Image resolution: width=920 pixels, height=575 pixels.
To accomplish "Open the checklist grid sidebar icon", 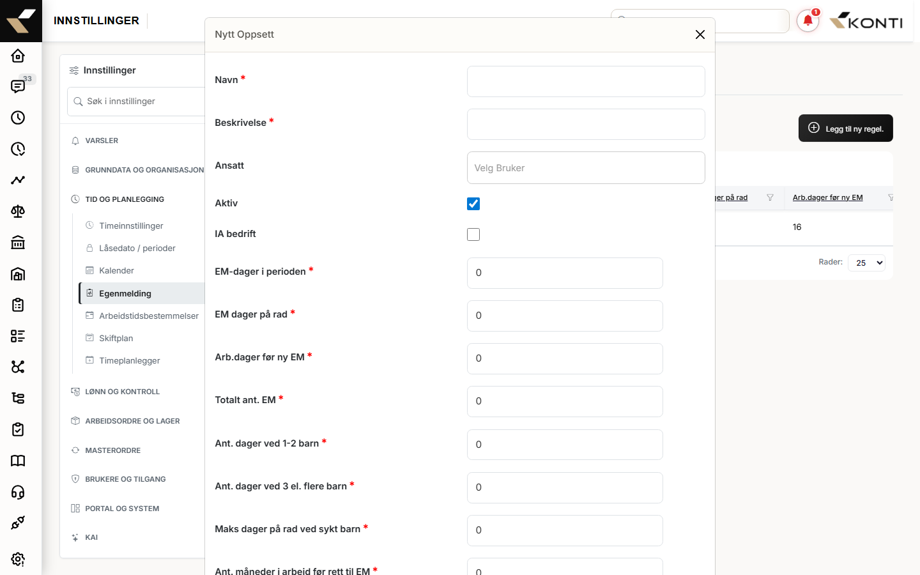I will coord(18,336).
